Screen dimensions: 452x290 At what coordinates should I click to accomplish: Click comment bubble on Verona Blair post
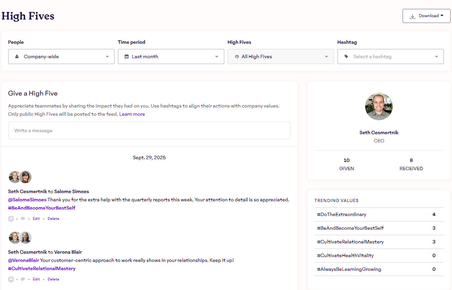(23, 279)
